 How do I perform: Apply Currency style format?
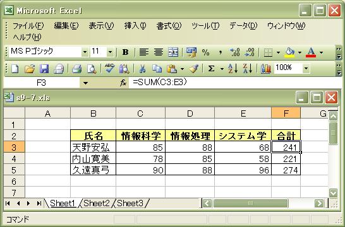191,52
